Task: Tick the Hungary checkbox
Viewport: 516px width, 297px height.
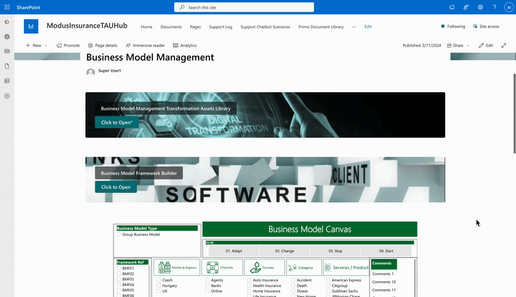Action: 159,286
